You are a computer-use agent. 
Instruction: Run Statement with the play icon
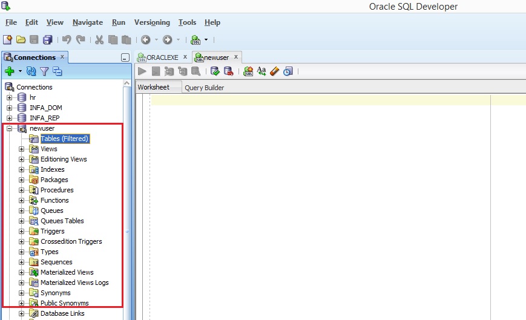coord(142,71)
